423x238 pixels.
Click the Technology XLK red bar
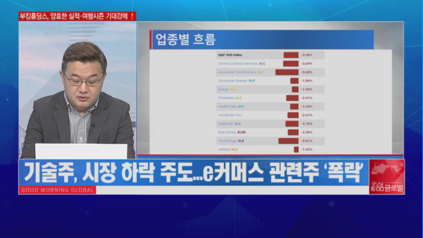click(x=289, y=141)
